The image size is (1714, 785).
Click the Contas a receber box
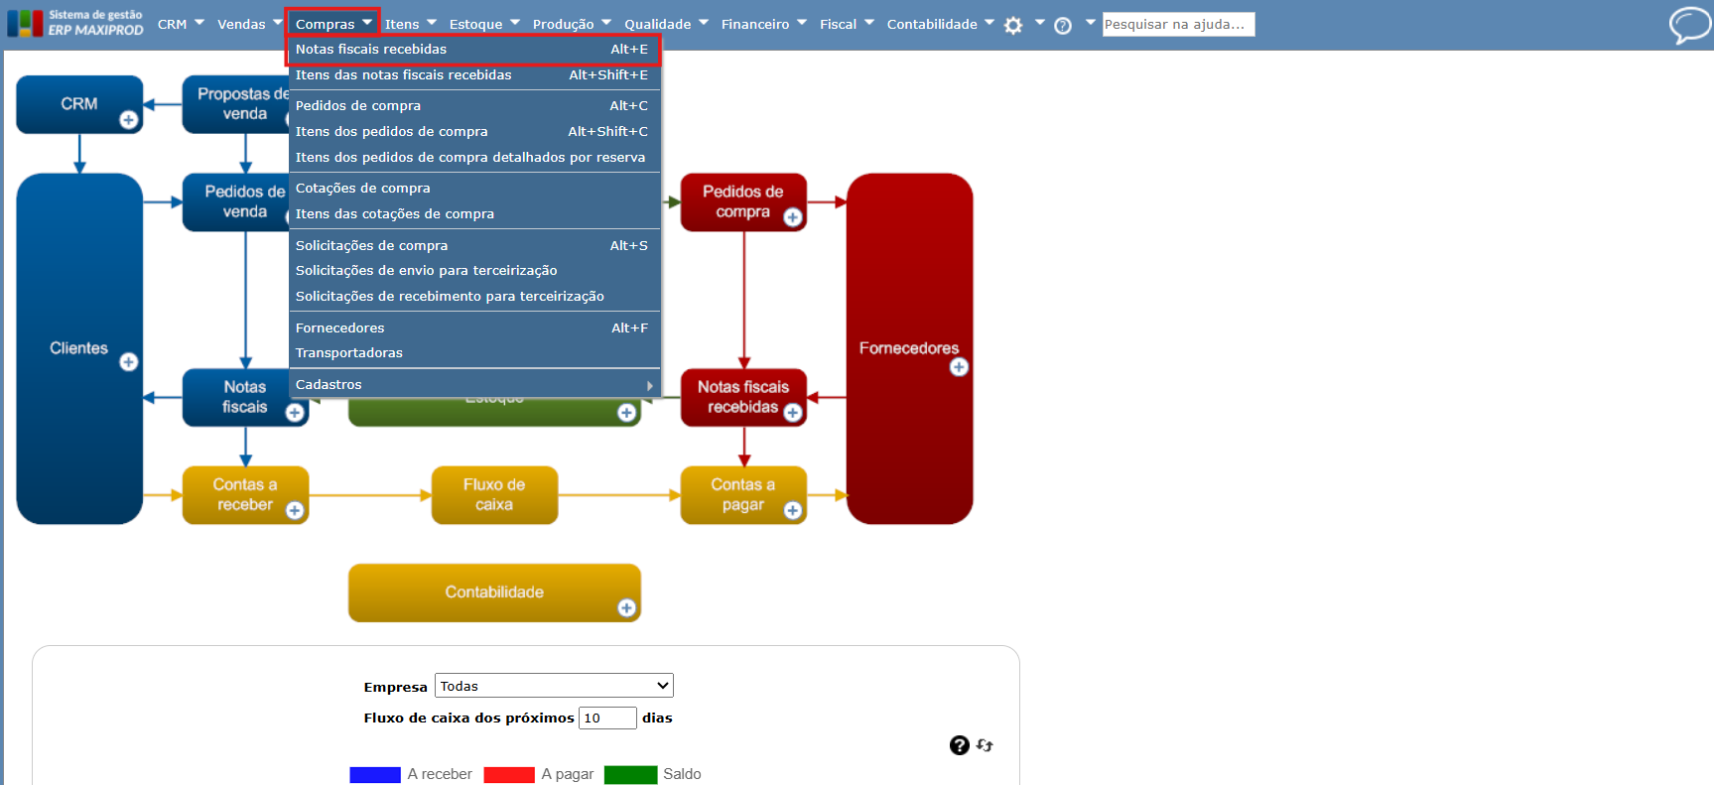tap(245, 494)
